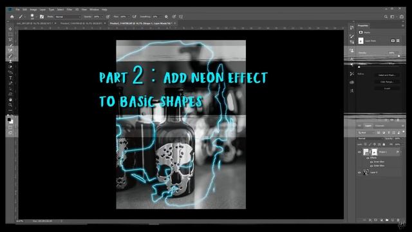
Task: Open the Filter menu
Action: pos(70,10)
